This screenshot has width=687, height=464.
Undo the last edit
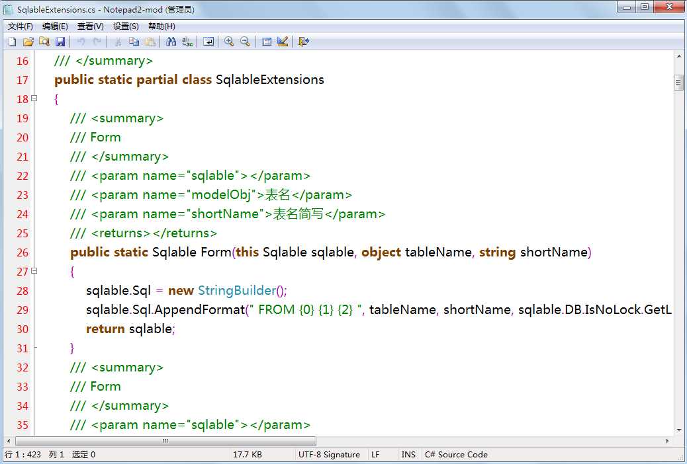click(81, 42)
